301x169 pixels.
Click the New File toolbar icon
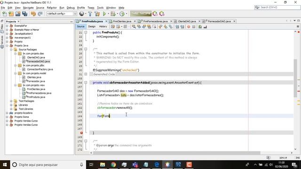coord(4,14)
